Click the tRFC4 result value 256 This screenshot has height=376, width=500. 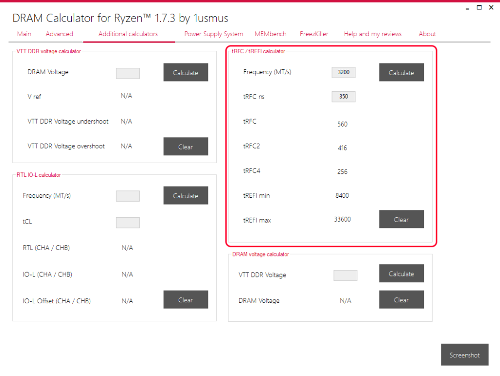342,172
